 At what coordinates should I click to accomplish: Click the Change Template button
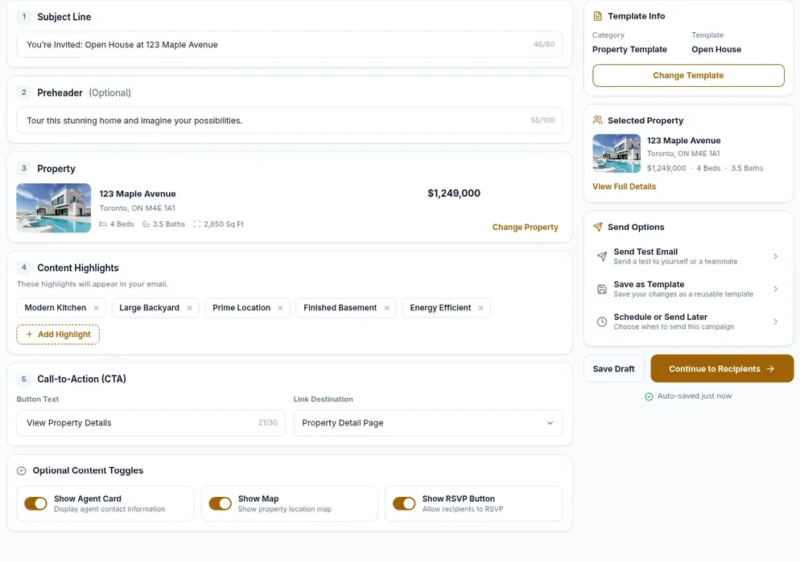[x=688, y=76]
